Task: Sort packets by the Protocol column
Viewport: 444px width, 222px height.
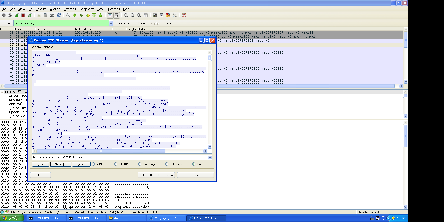Action: coord(119,29)
